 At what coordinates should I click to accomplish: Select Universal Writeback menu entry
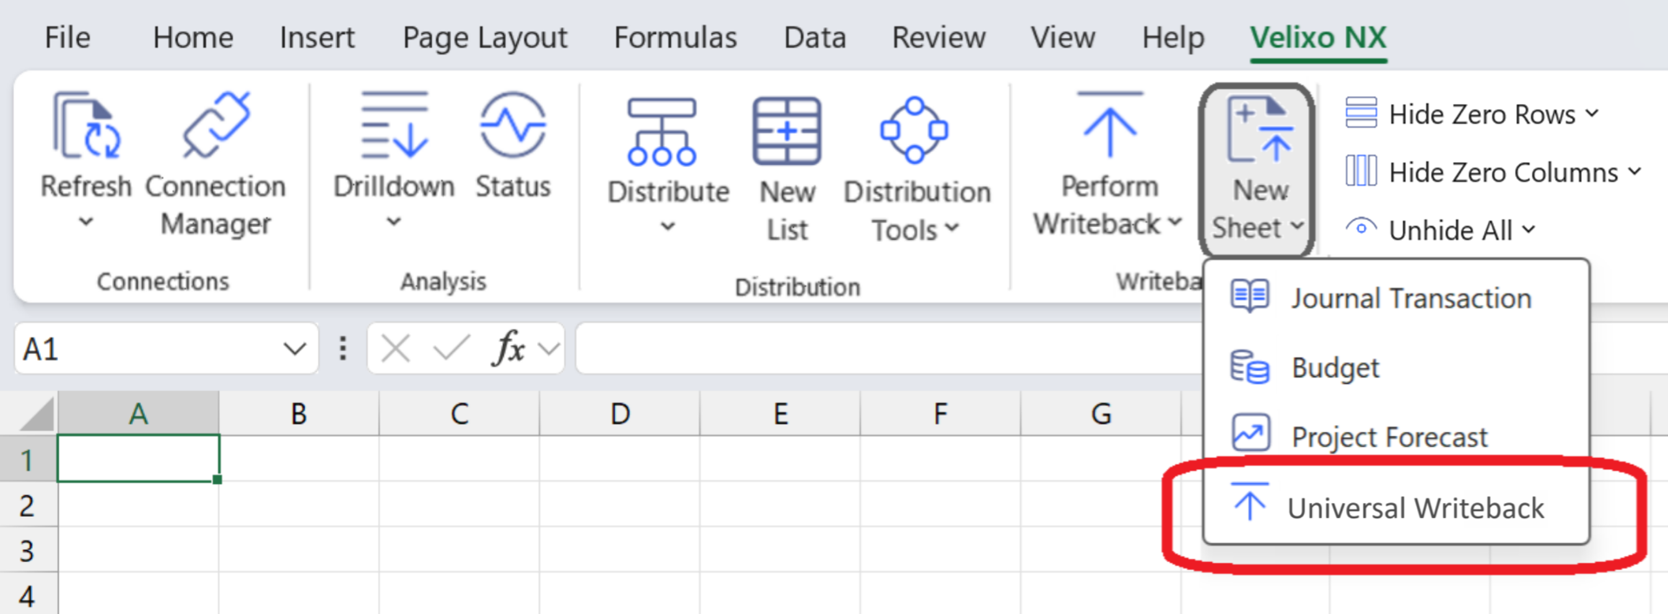pos(1396,508)
